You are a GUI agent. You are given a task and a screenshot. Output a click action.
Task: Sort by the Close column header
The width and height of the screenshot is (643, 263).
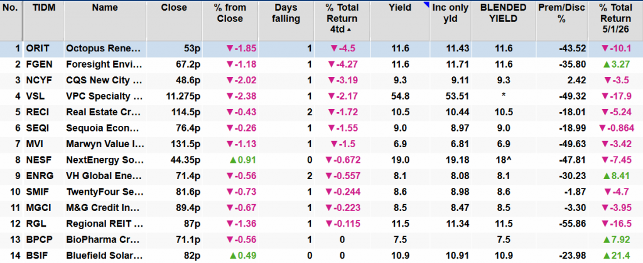[174, 8]
